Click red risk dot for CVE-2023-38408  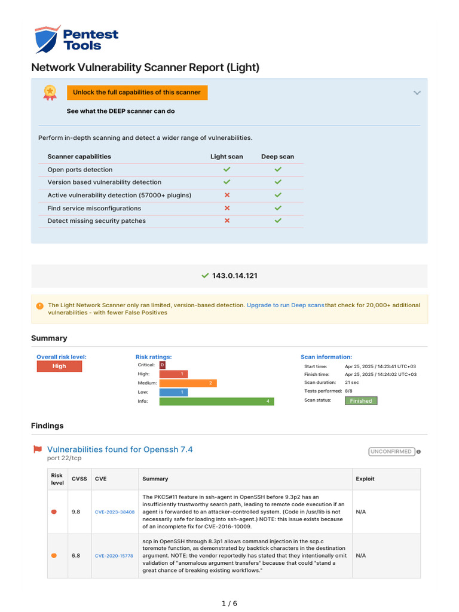54,512
